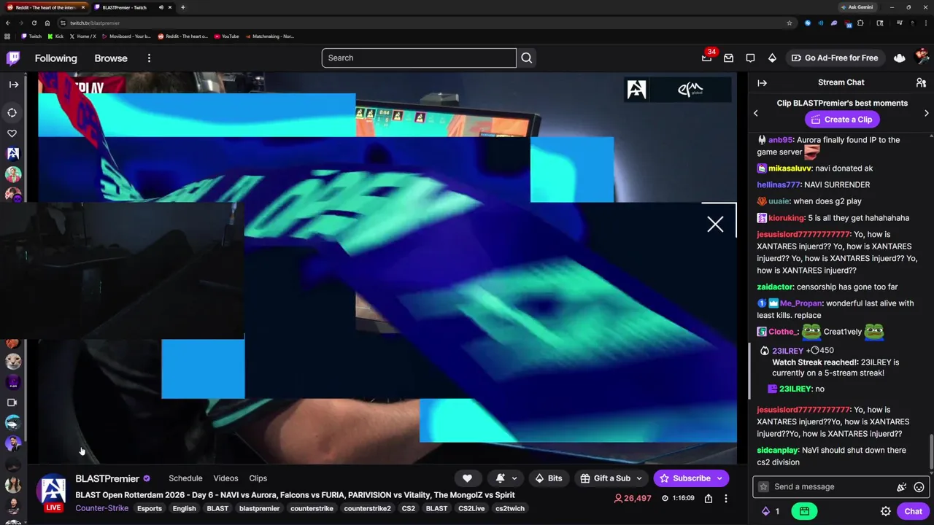Open the emote picker smiley face

[x=919, y=487]
